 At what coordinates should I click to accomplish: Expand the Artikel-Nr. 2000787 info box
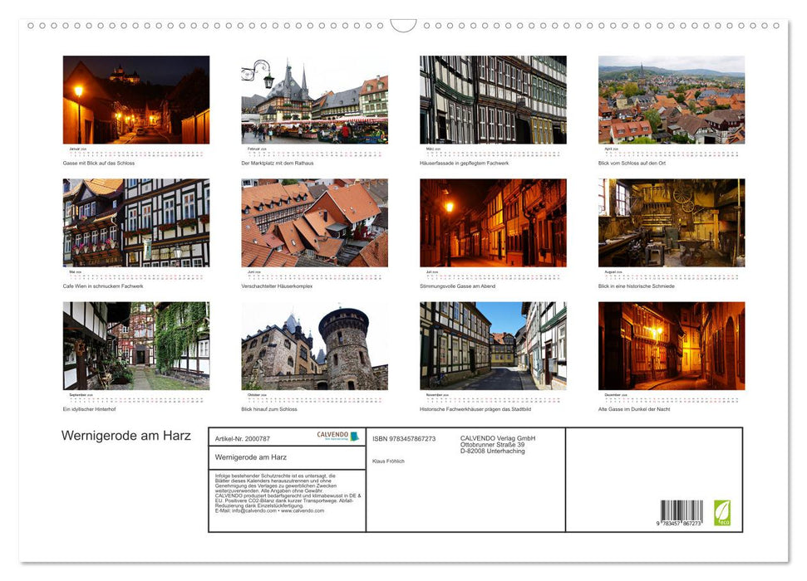pyautogui.click(x=241, y=438)
